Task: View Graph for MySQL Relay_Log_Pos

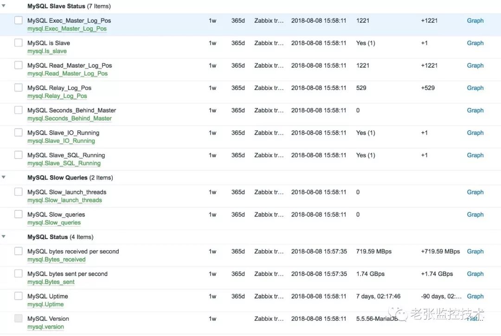Action: pyautogui.click(x=475, y=88)
